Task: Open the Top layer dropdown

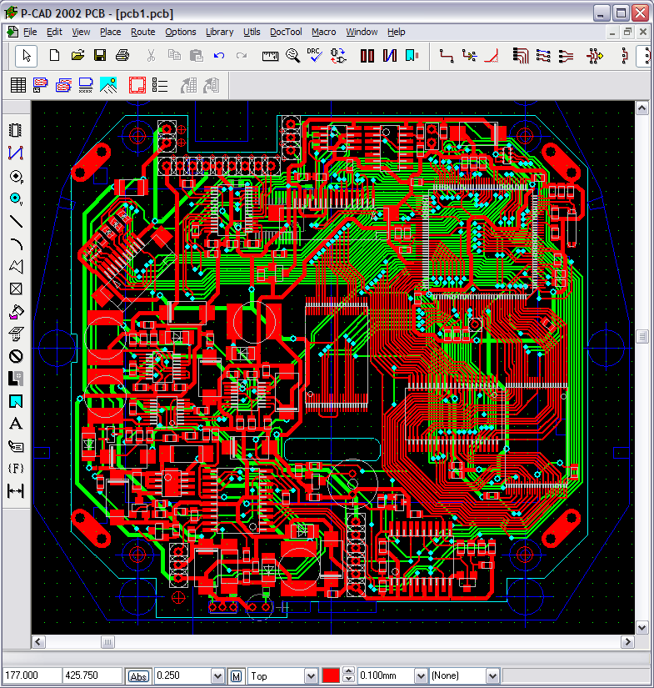Action: click(x=311, y=676)
